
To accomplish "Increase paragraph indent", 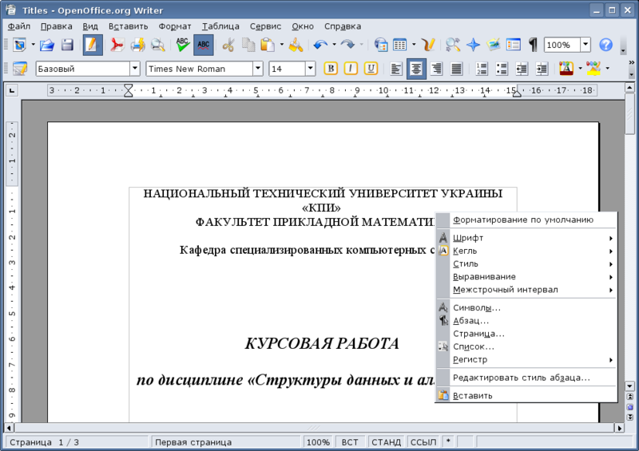I will click(542, 69).
